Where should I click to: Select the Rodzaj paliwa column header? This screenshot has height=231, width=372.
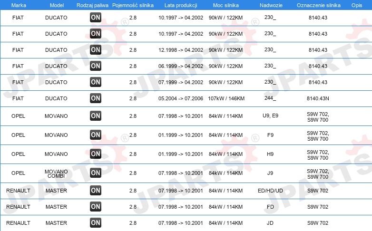pyautogui.click(x=93, y=5)
